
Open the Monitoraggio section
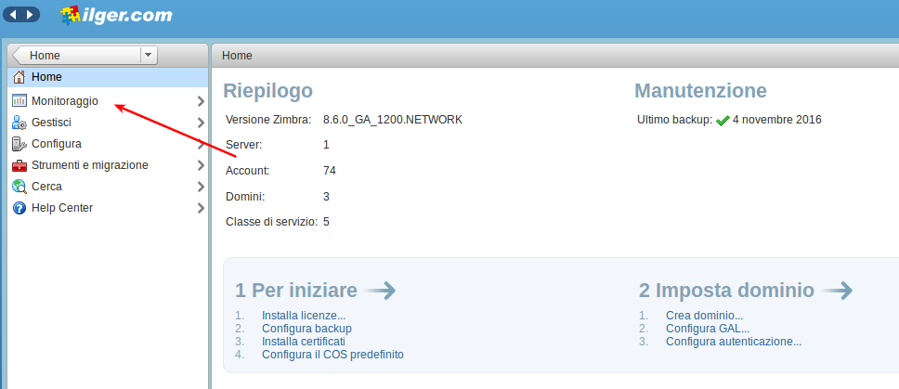coord(108,101)
